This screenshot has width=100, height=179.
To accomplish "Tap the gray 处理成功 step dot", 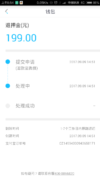I will 8,106.
